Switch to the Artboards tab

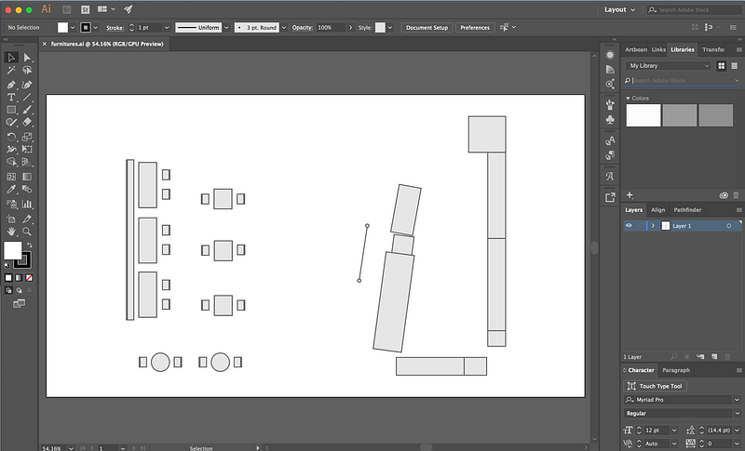click(x=635, y=49)
